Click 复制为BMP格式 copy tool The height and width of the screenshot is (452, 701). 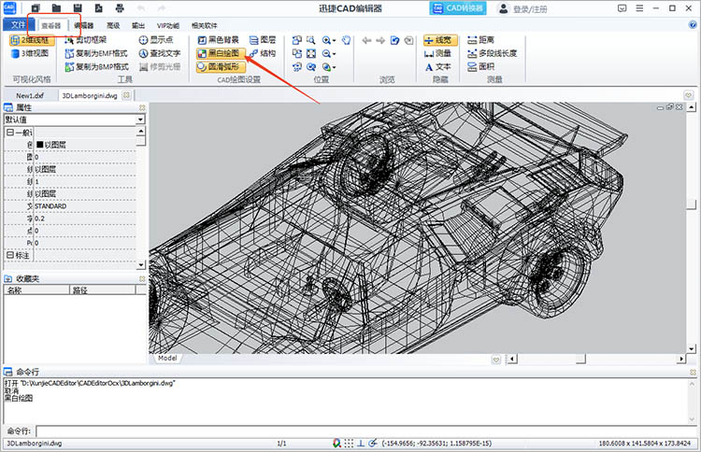point(96,67)
